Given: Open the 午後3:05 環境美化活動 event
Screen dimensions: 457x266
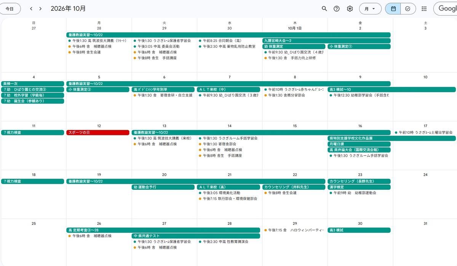Looking at the screenshot, I should [x=228, y=193].
